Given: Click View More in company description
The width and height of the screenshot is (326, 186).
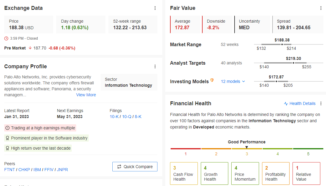Looking at the screenshot, I should (86, 95).
